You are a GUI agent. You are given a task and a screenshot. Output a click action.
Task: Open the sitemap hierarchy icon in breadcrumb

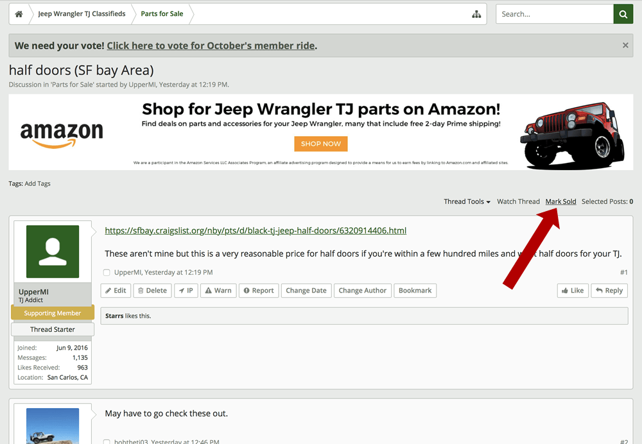[x=476, y=14]
